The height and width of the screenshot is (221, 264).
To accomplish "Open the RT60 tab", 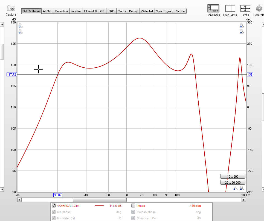I will pyautogui.click(x=111, y=11).
